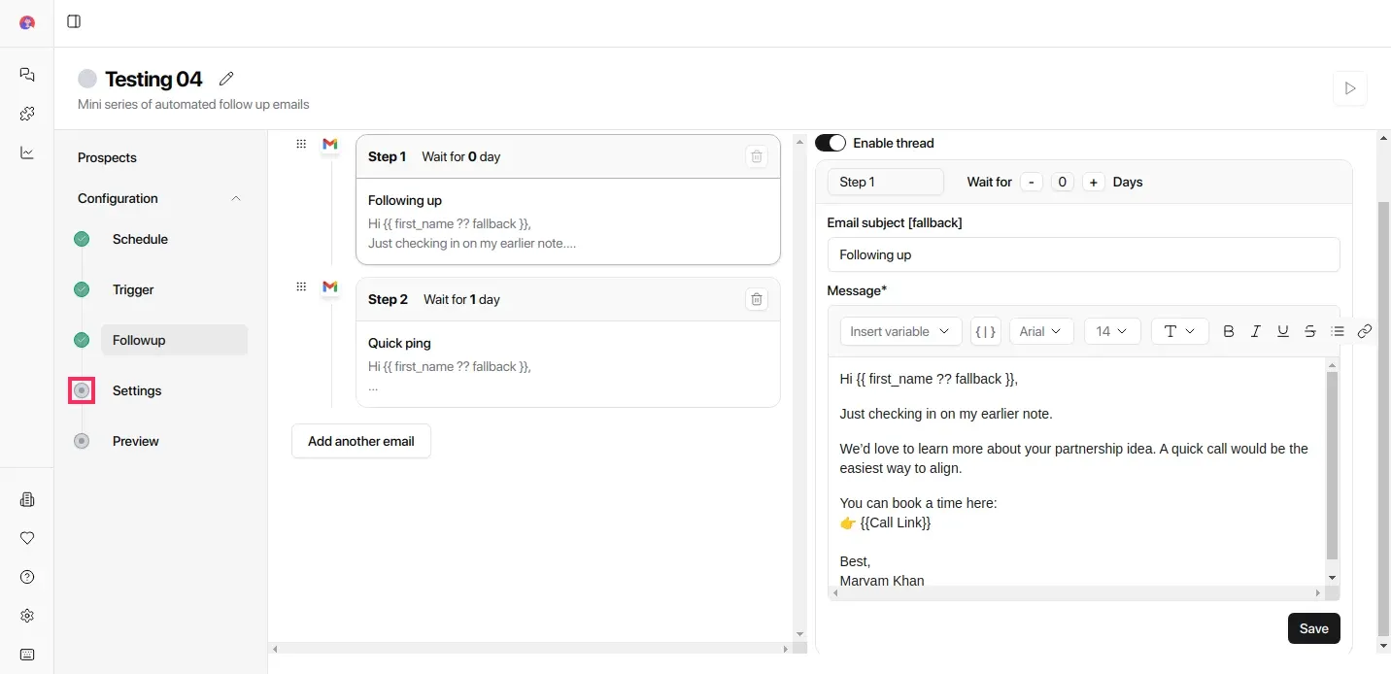Open the chat conversations panel
Viewport: 1391px width, 674px height.
click(x=26, y=75)
